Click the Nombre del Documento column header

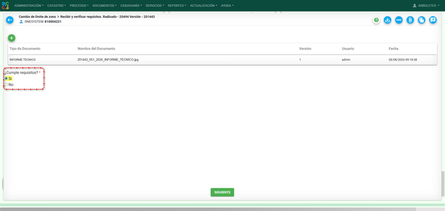point(96,49)
